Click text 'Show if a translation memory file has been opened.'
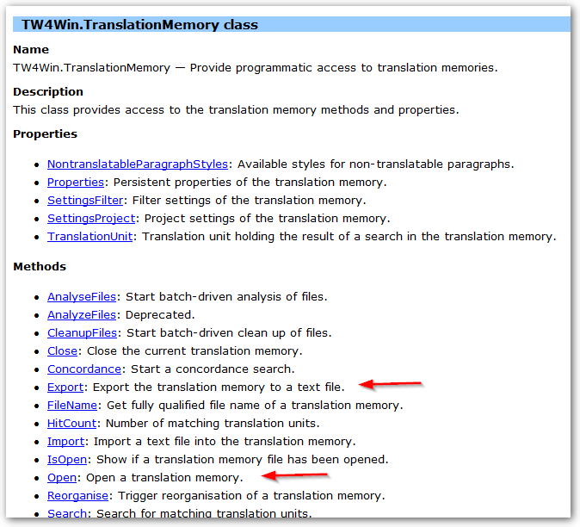Screen dimensions: 580x527 point(243,460)
